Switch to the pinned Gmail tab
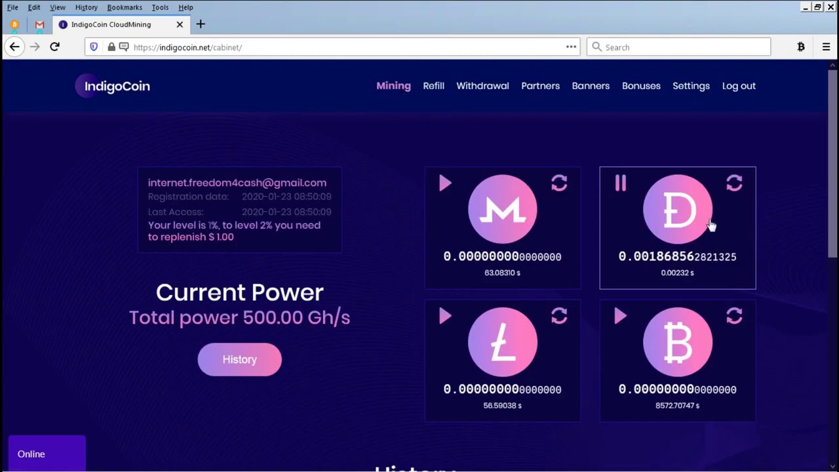The image size is (839, 472). [39, 24]
